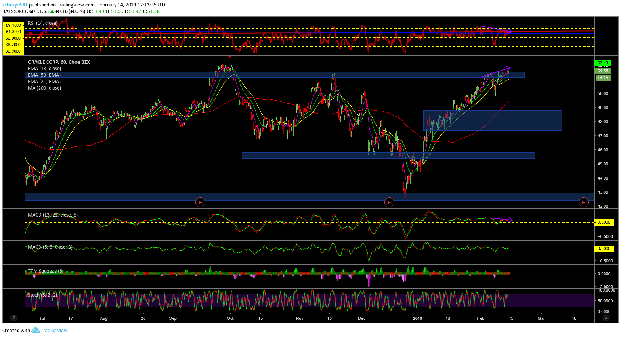Click the Nov label on the time axis
Viewport: 621px width, 337px height.
pos(300,319)
